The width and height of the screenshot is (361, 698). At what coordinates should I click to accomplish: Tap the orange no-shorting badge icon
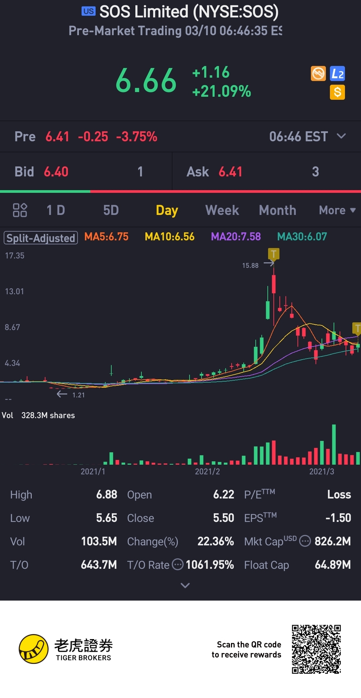(318, 74)
